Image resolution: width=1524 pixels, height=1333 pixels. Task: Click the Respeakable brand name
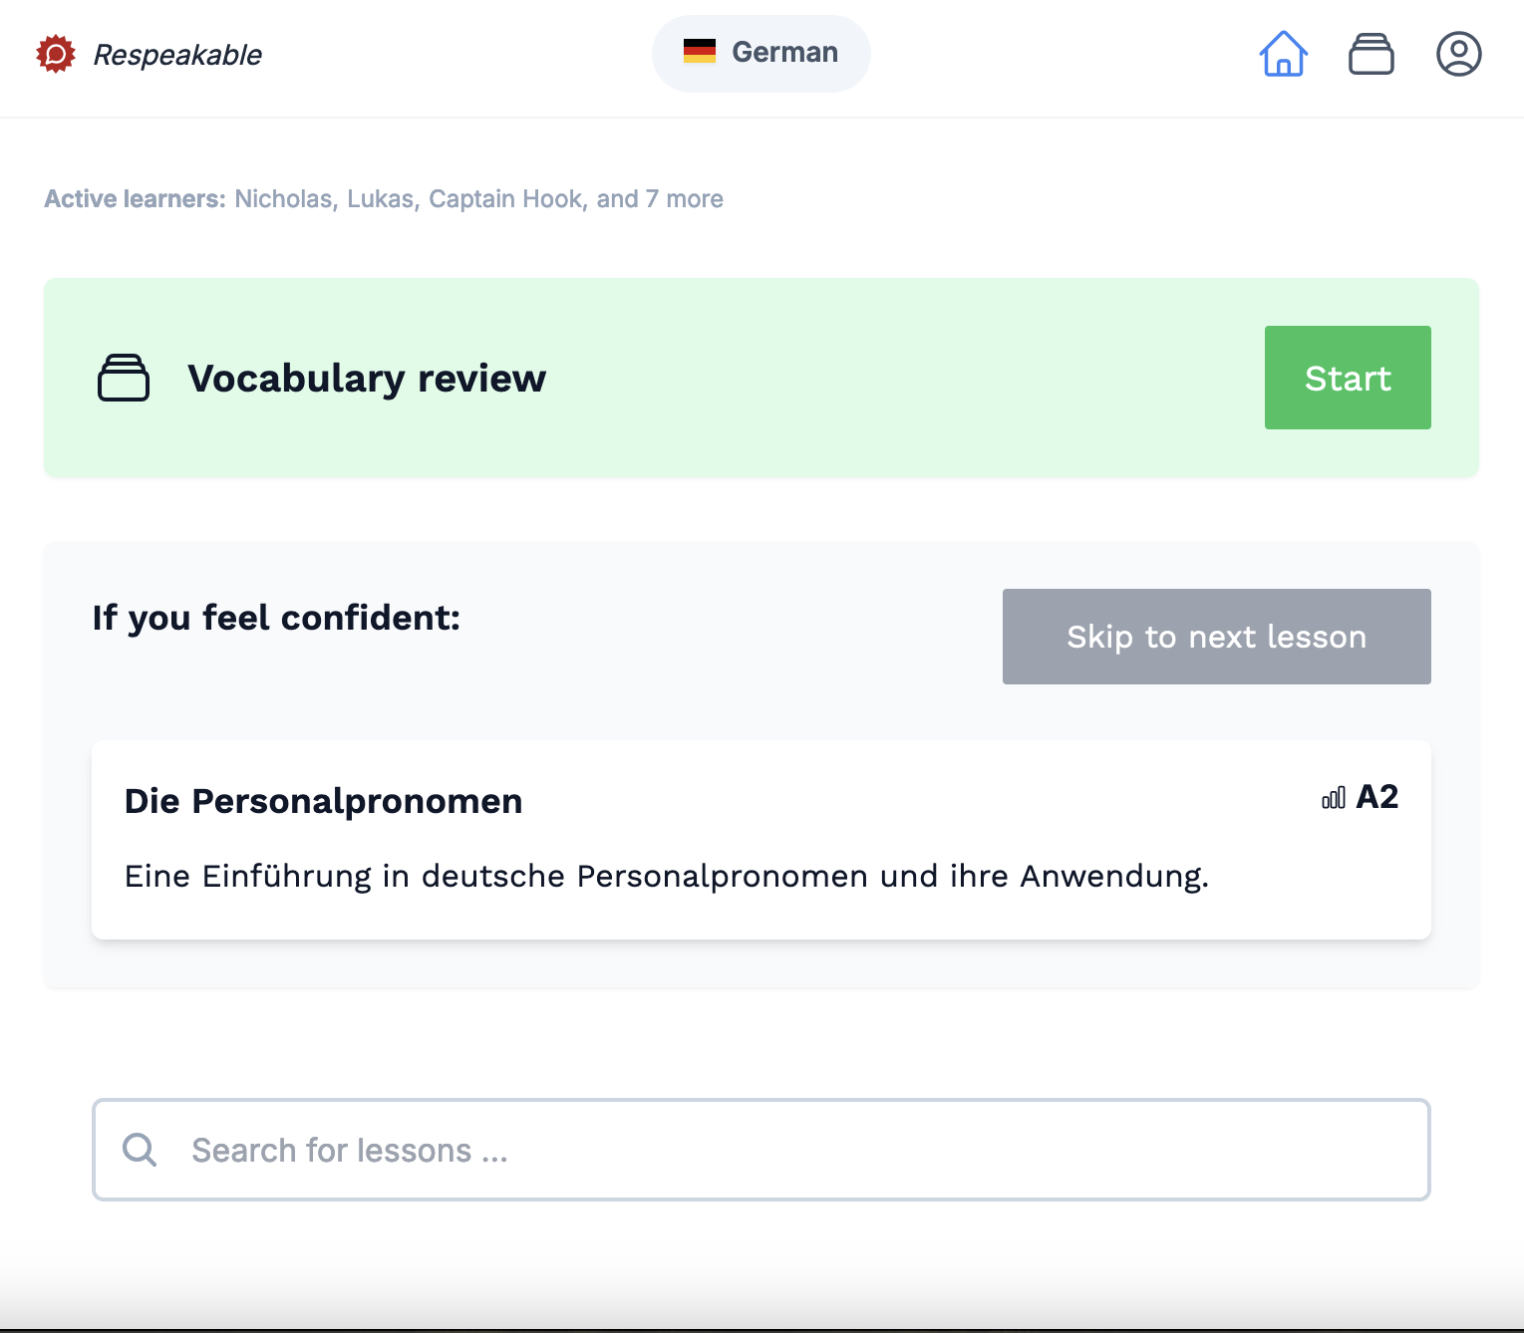pyautogui.click(x=177, y=55)
